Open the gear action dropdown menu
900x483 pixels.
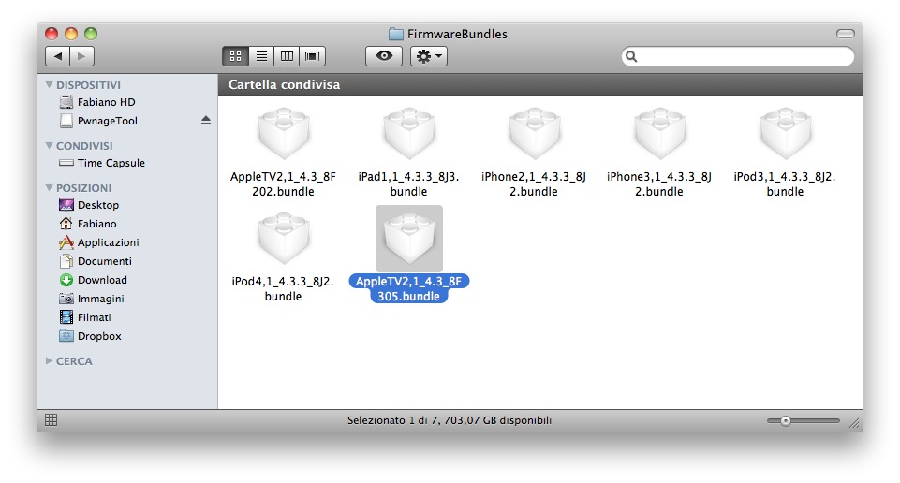428,56
